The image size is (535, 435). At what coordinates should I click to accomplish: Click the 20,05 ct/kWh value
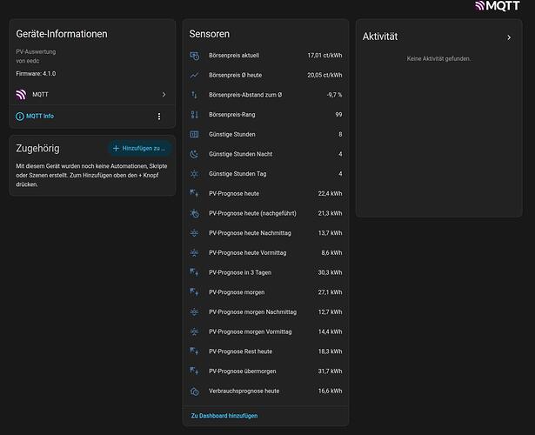pos(324,75)
